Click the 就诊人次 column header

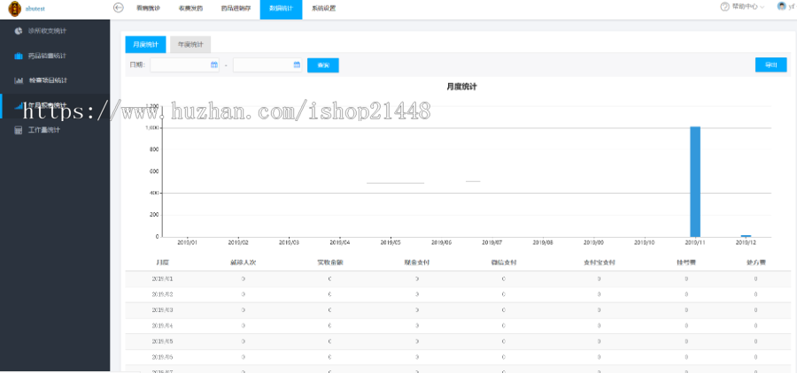(243, 263)
